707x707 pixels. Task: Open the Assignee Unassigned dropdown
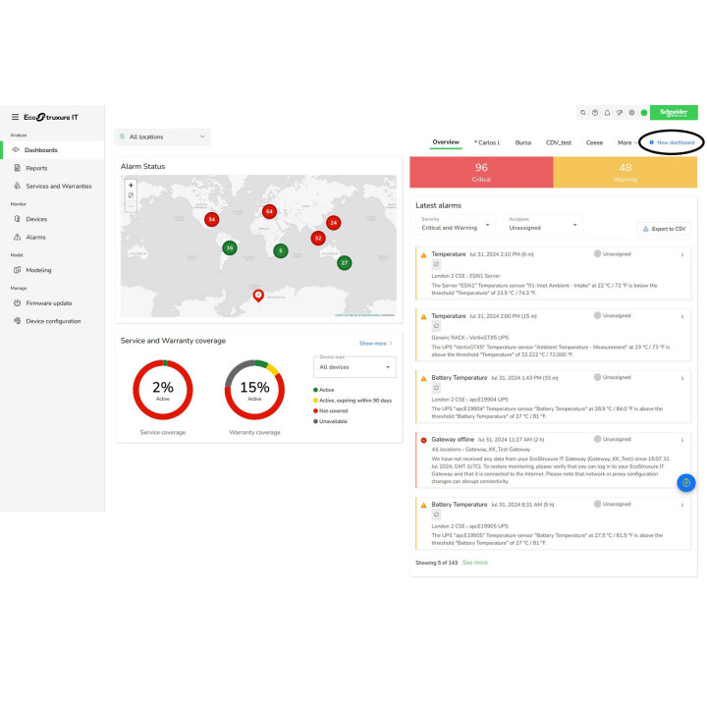543,225
